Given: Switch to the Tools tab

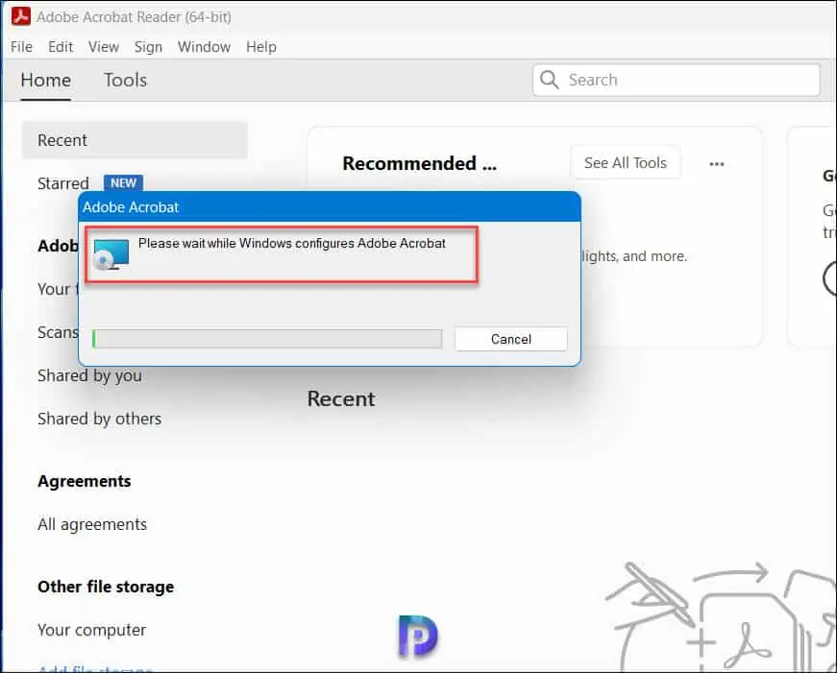Looking at the screenshot, I should pyautogui.click(x=126, y=80).
